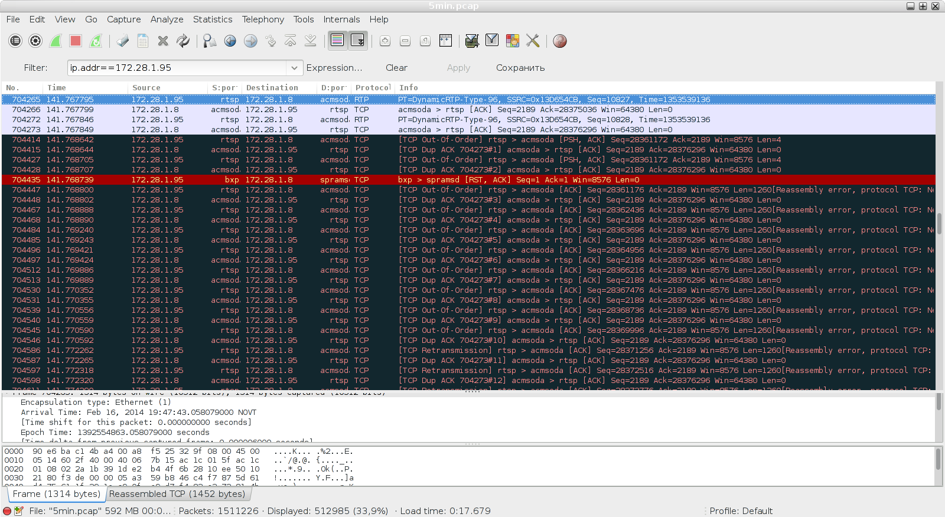Open capture options gear icon
The height and width of the screenshot is (517, 945).
tap(35, 41)
